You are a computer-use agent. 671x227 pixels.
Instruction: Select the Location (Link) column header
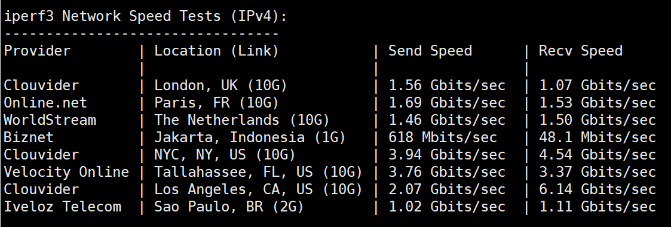(x=216, y=51)
